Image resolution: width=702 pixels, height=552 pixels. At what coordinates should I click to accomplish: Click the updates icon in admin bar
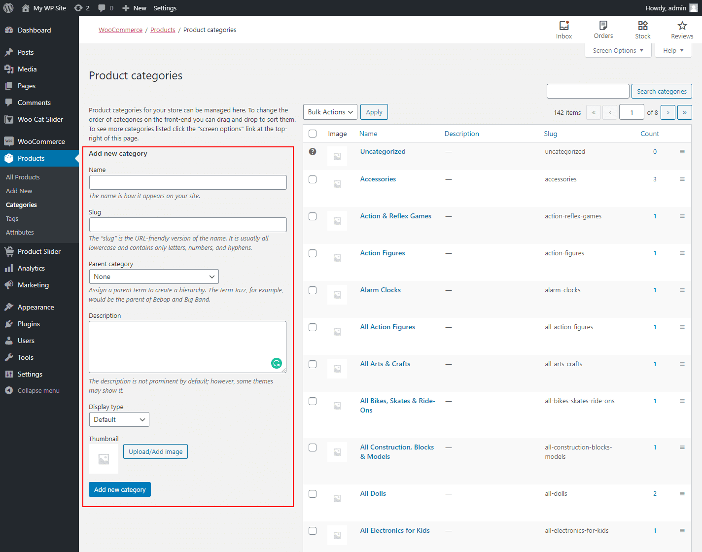click(x=78, y=8)
